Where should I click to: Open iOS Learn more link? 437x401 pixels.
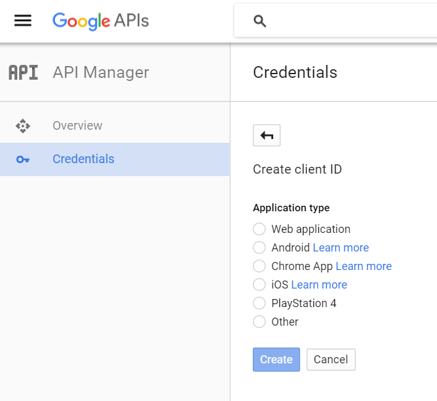tap(319, 284)
